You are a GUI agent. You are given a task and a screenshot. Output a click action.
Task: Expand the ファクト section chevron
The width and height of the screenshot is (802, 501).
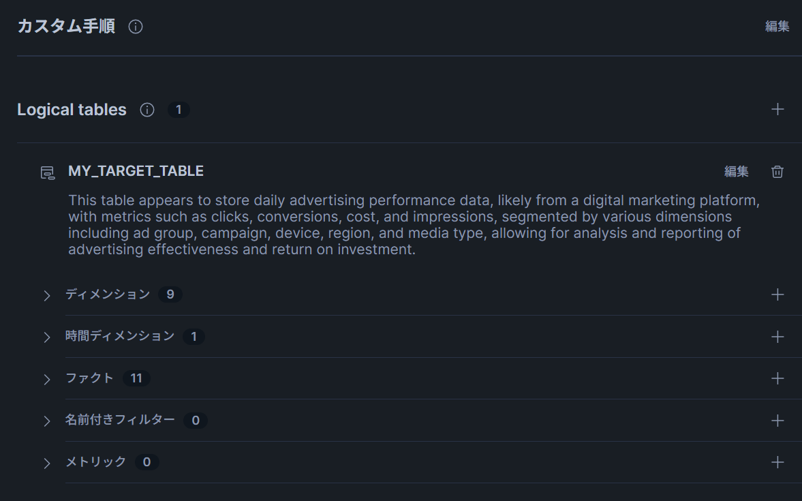(x=47, y=379)
